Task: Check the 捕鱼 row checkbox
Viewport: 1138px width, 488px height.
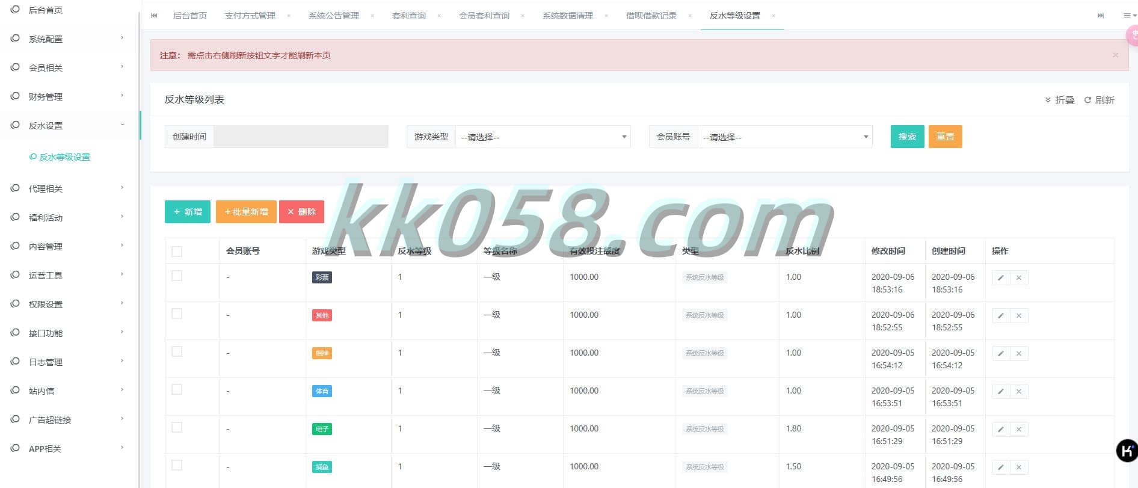Action: pyautogui.click(x=177, y=465)
